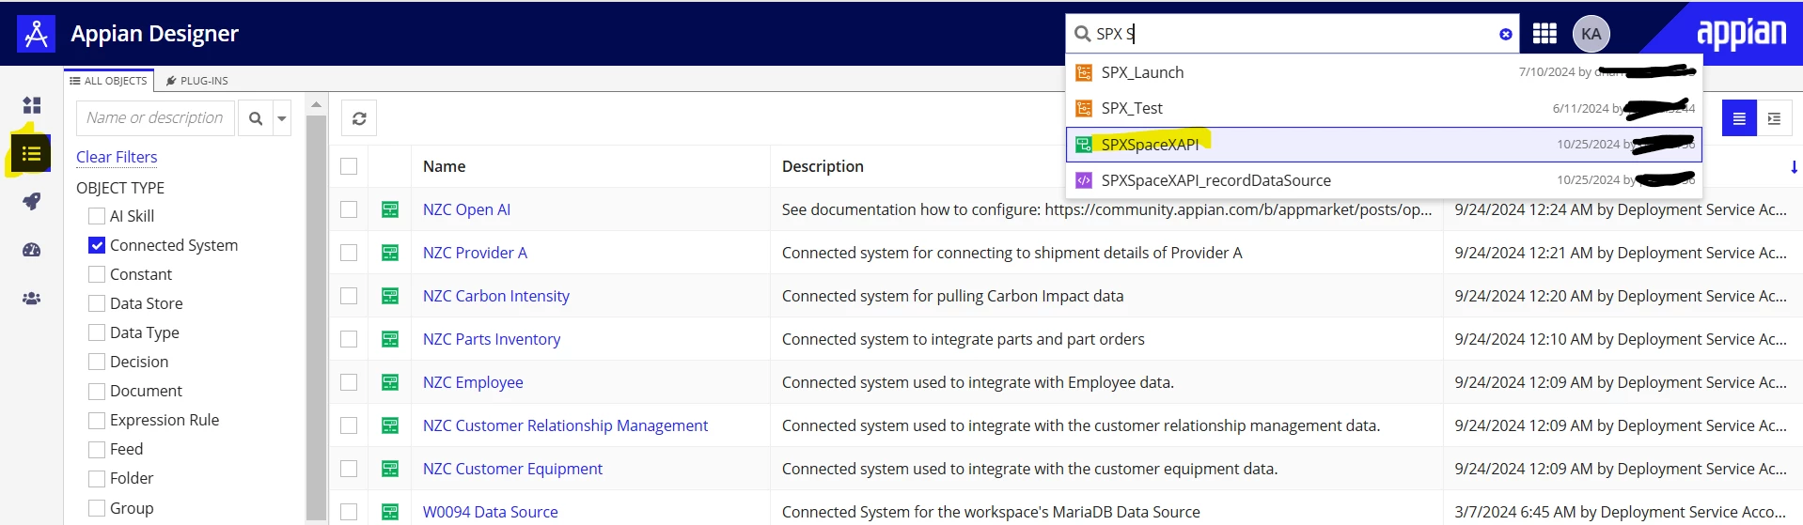This screenshot has width=1803, height=525.
Task: Click the NZC Parts Inventory object icon
Action: point(390,339)
